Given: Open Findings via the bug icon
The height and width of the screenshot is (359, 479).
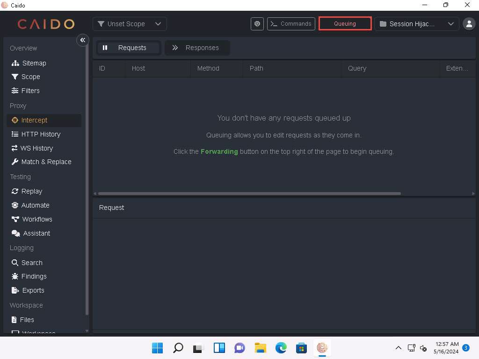Looking at the screenshot, I should tap(15, 276).
